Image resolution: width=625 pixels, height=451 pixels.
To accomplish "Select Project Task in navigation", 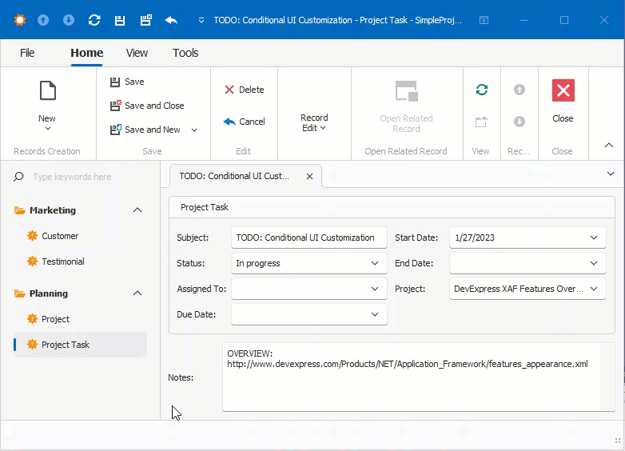I will click(x=81, y=345).
